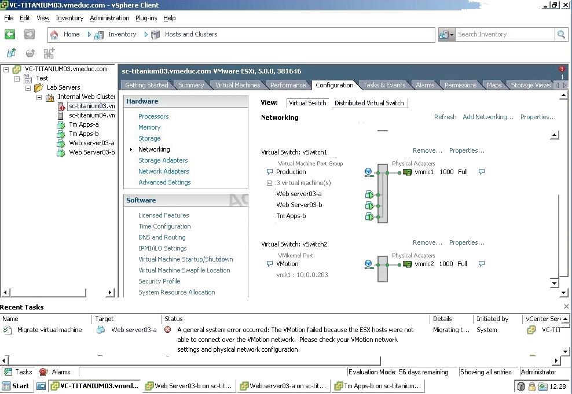Collapse the VC-TITANIUM03.vmeduc.com tree node
Viewport: 572px width, 394px height.
coord(6,69)
